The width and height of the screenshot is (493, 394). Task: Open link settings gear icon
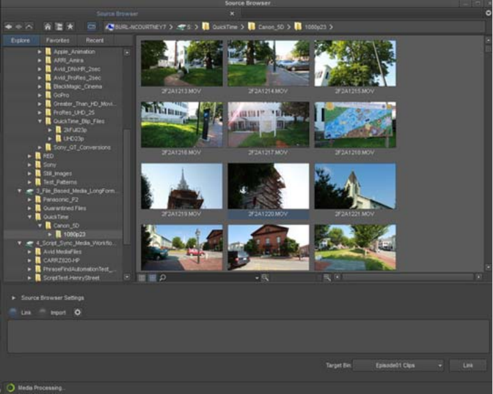pyautogui.click(x=77, y=312)
